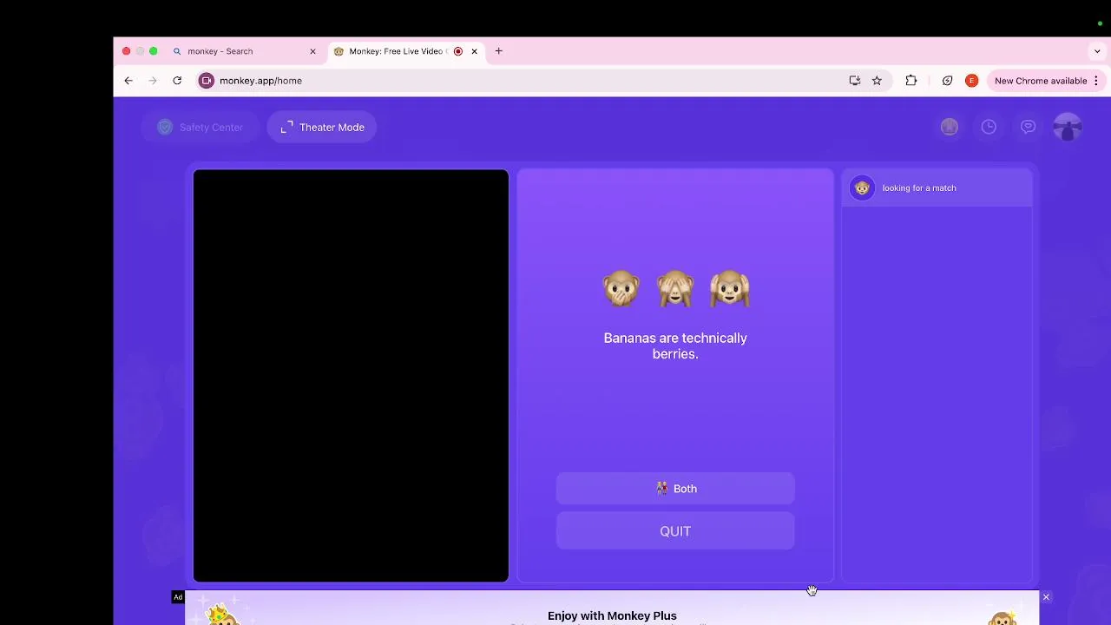Open a new browser tab
The width and height of the screenshot is (1111, 625).
click(499, 51)
